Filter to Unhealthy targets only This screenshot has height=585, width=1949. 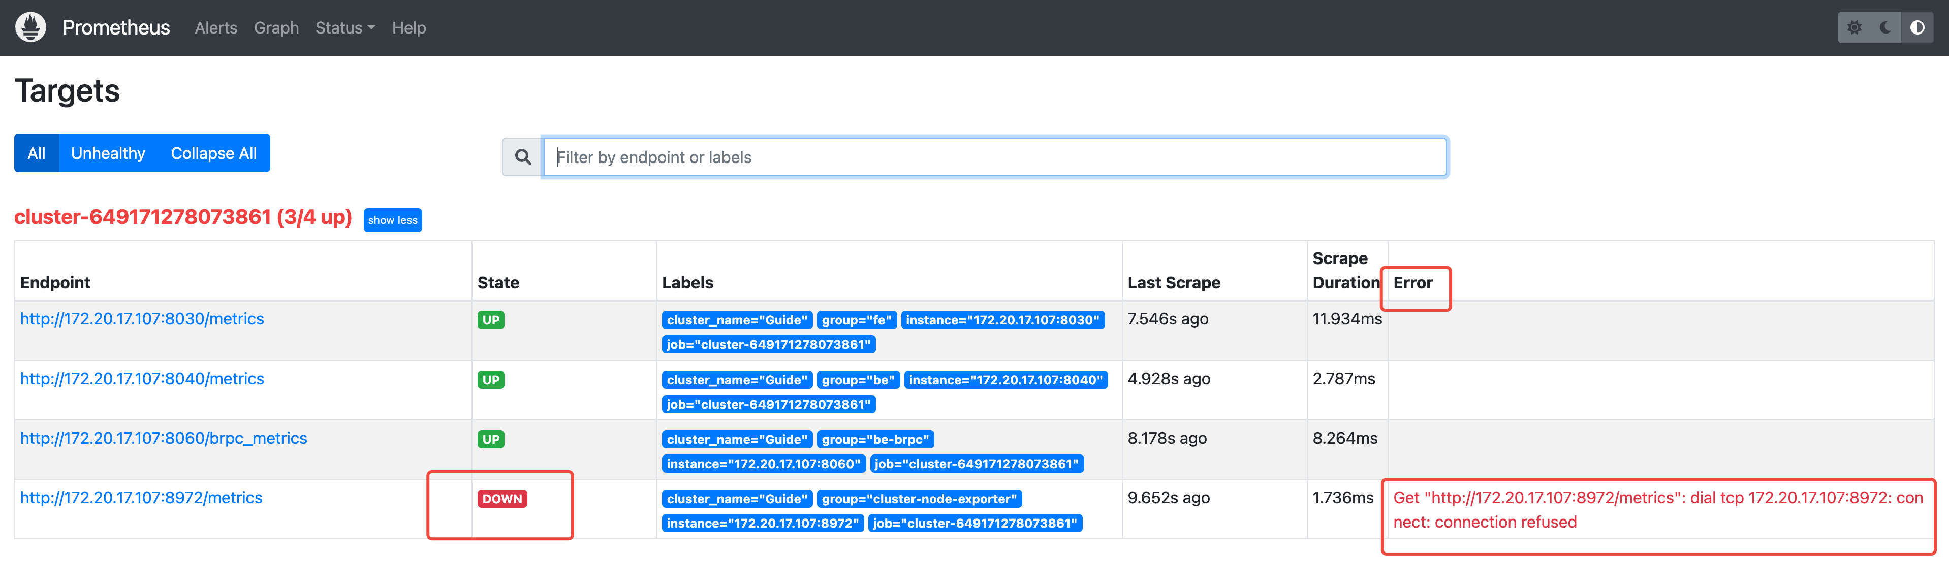click(x=108, y=153)
